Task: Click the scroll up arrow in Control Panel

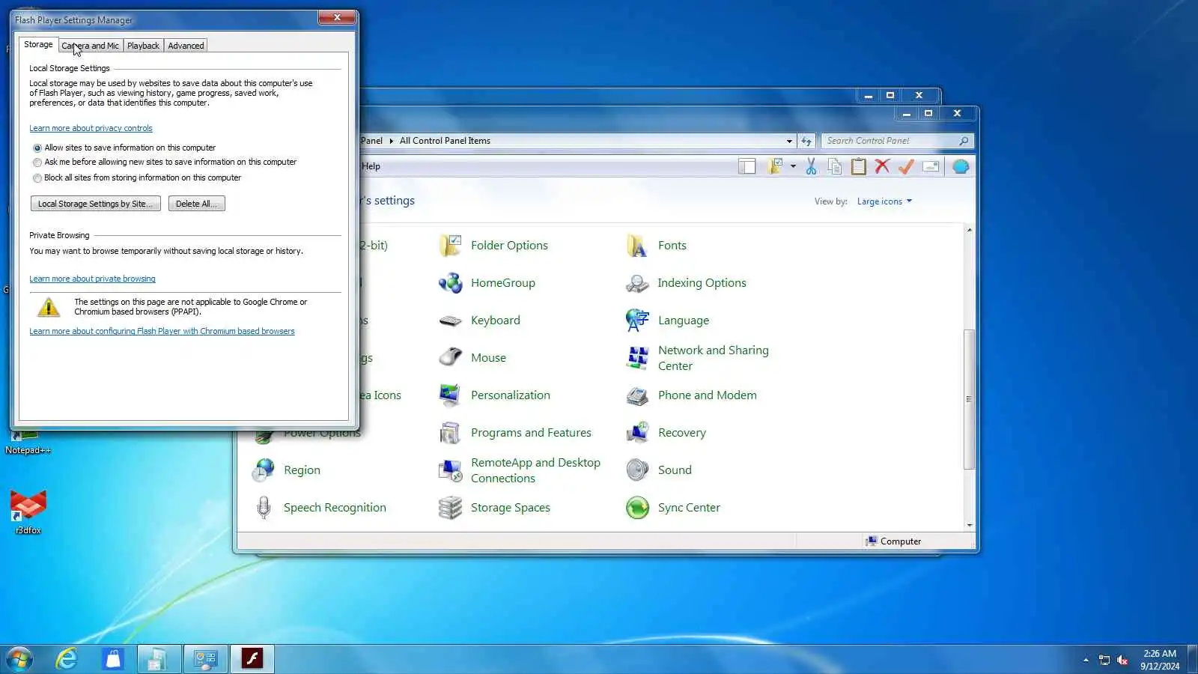Action: (969, 230)
